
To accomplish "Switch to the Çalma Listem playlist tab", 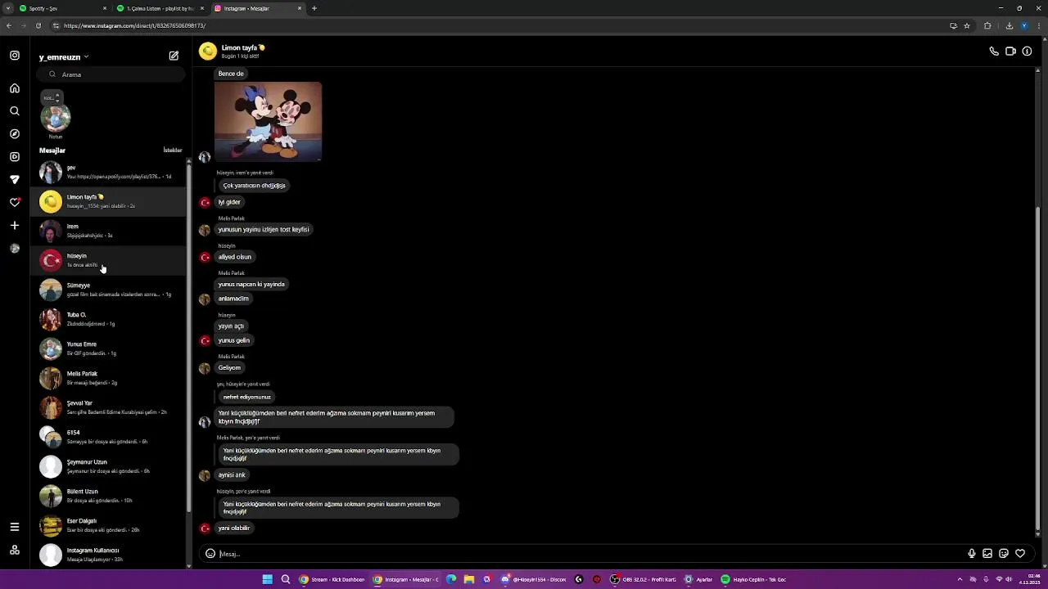I will 160,8.
